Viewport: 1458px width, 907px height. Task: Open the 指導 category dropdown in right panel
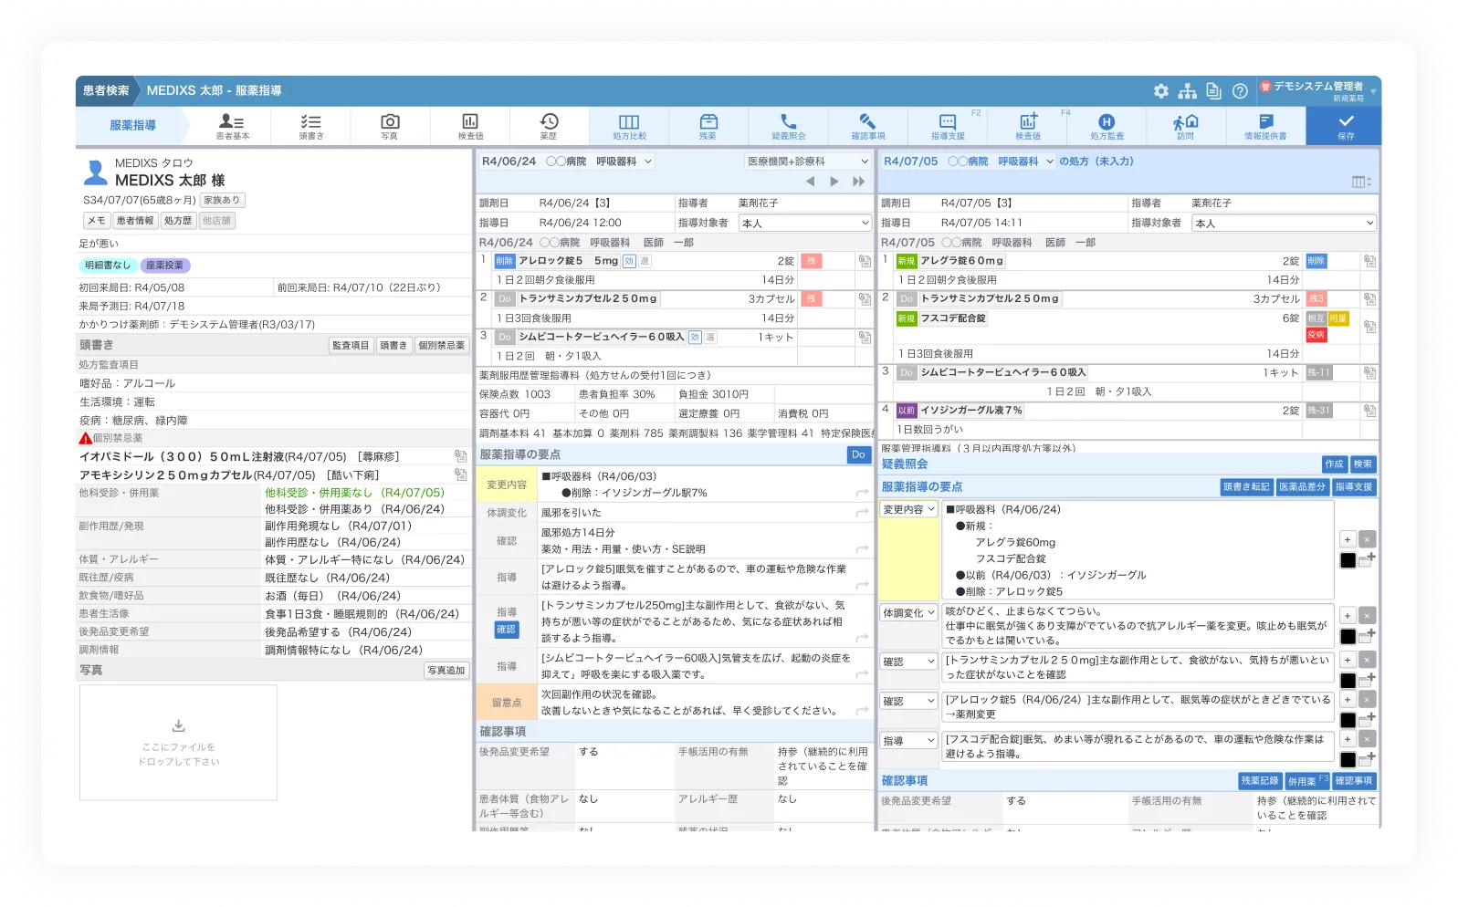[x=908, y=741]
